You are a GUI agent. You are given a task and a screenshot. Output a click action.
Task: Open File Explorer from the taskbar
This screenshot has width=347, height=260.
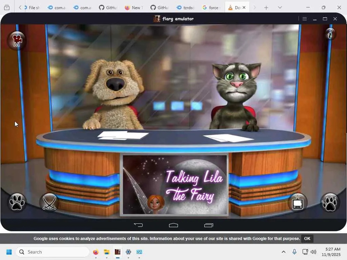coord(107,252)
